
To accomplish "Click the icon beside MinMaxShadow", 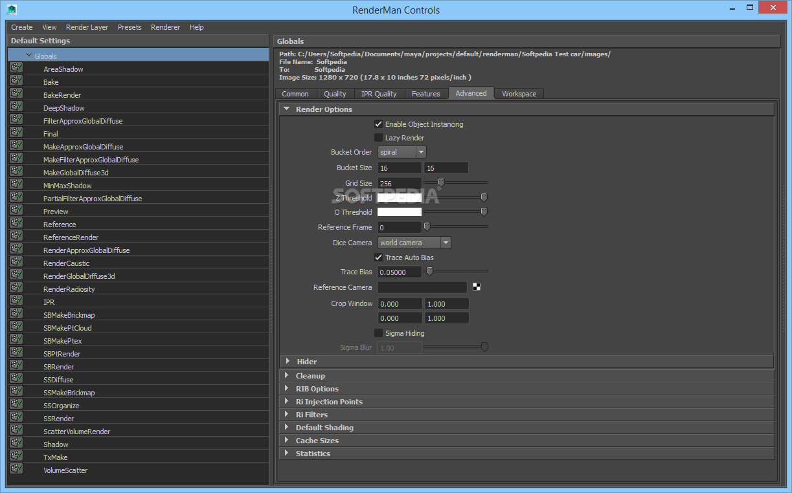I will (16, 185).
